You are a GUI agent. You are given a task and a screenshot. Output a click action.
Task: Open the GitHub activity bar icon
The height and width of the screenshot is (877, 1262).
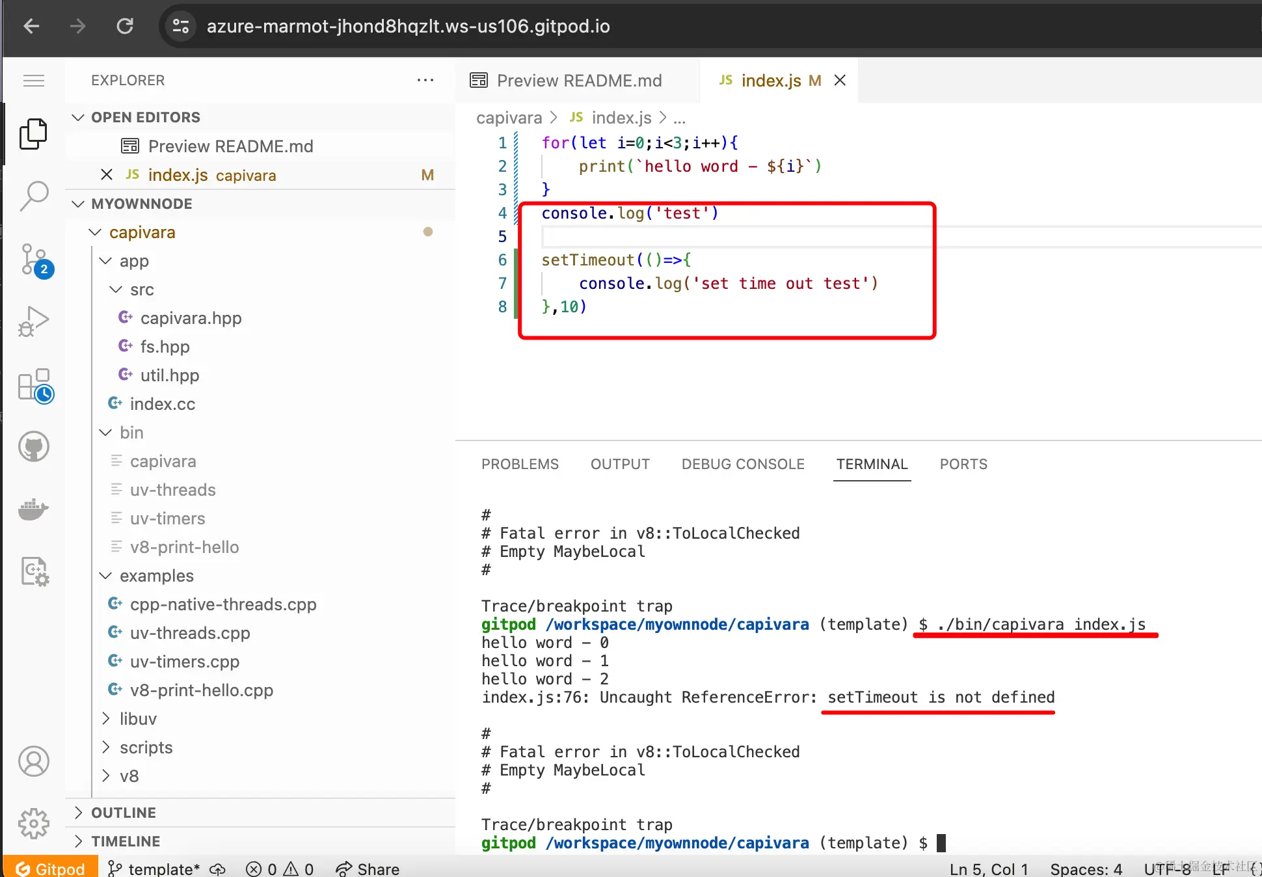[x=33, y=447]
